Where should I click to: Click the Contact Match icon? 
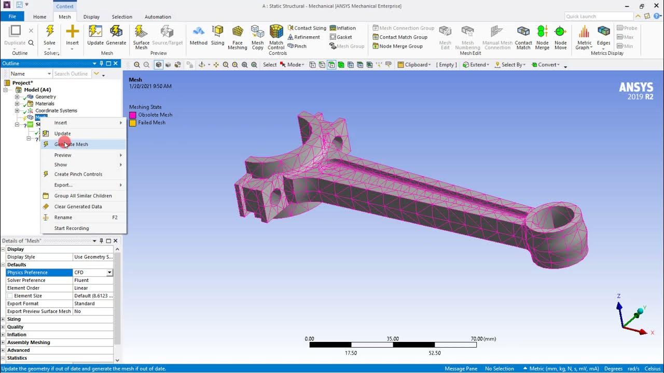click(523, 32)
